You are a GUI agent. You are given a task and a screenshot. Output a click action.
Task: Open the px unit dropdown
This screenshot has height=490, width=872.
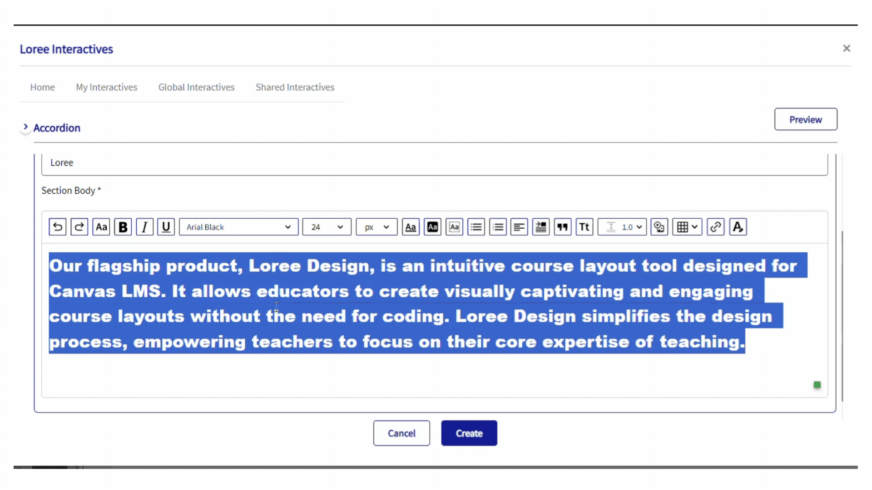tap(377, 227)
